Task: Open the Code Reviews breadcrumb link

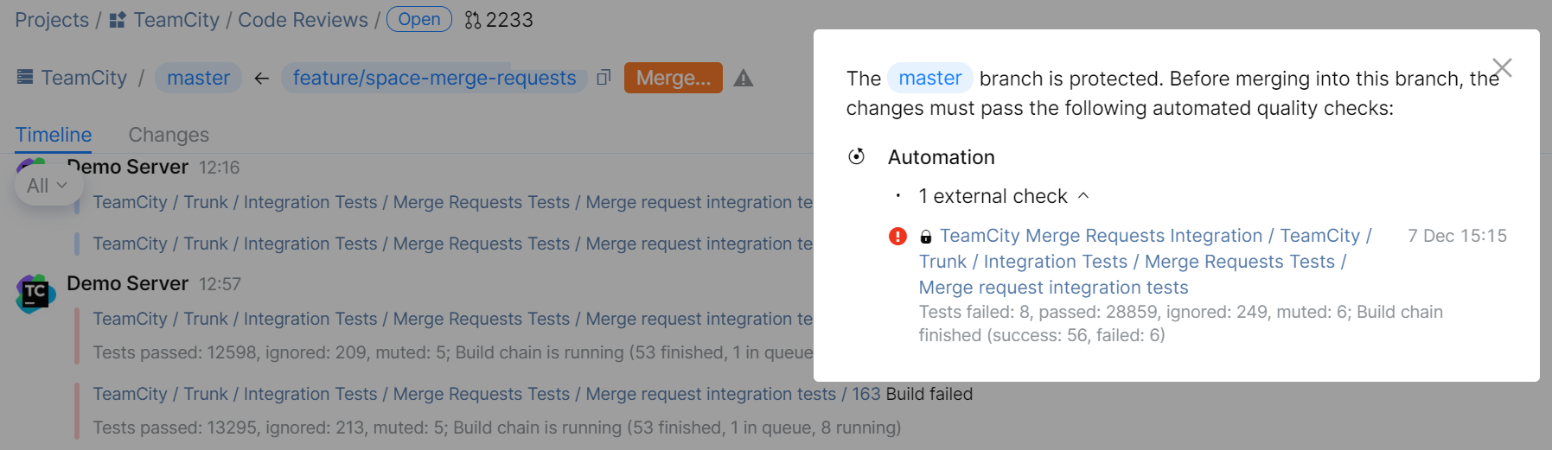Action: (303, 20)
